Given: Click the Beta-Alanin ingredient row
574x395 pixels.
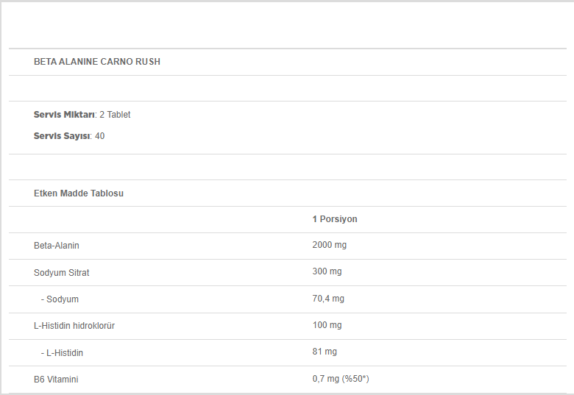Looking at the screenshot, I should [x=288, y=246].
